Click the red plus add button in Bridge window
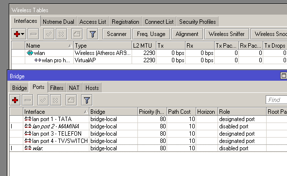The height and width of the screenshot is (176, 287). click(15, 100)
